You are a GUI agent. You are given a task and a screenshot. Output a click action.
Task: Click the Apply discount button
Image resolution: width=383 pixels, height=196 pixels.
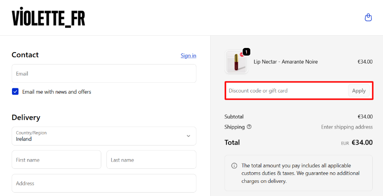[x=359, y=91]
